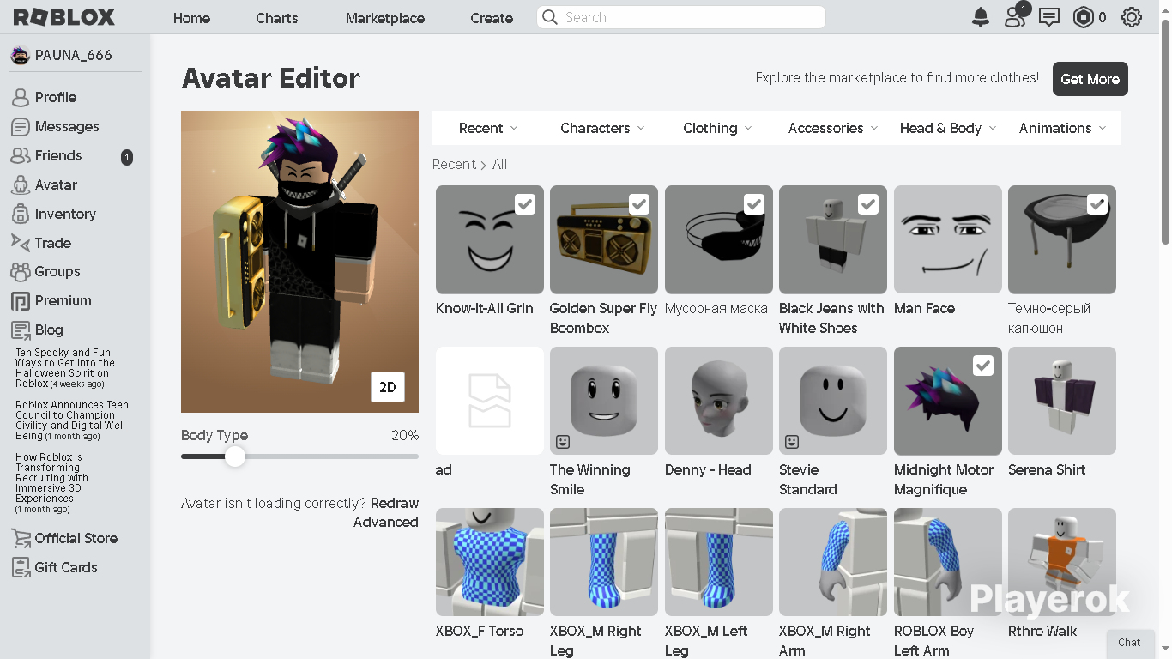Open How Roblox is Transforming Recruiting post
The height and width of the screenshot is (659, 1172).
pyautogui.click(x=51, y=483)
